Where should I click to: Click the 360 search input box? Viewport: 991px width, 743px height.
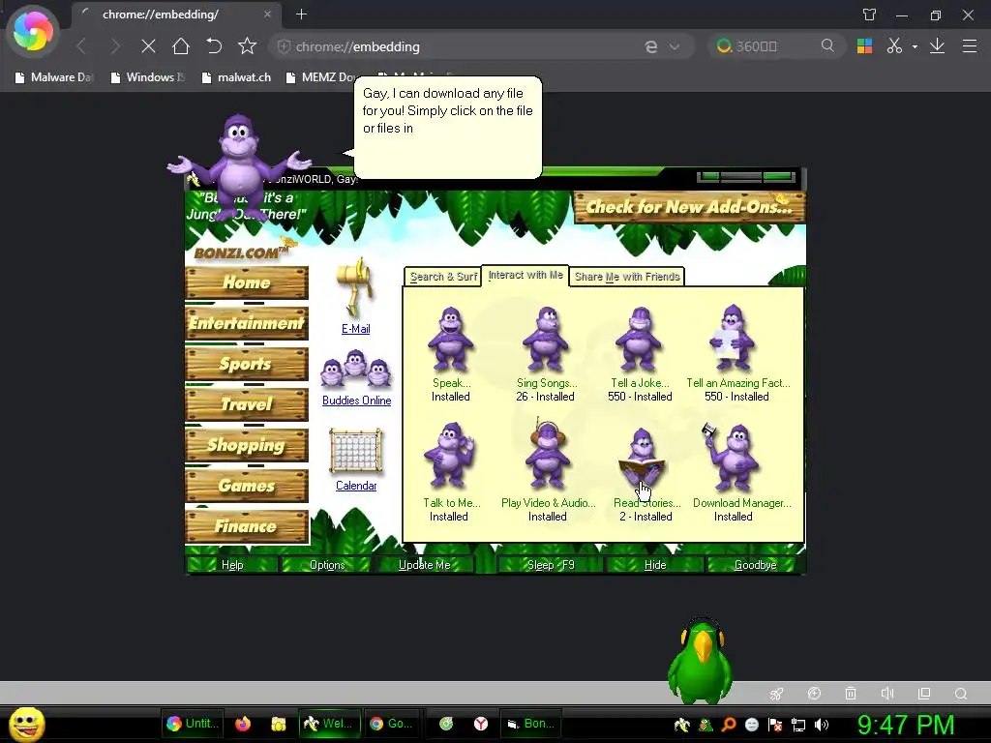[x=775, y=46]
